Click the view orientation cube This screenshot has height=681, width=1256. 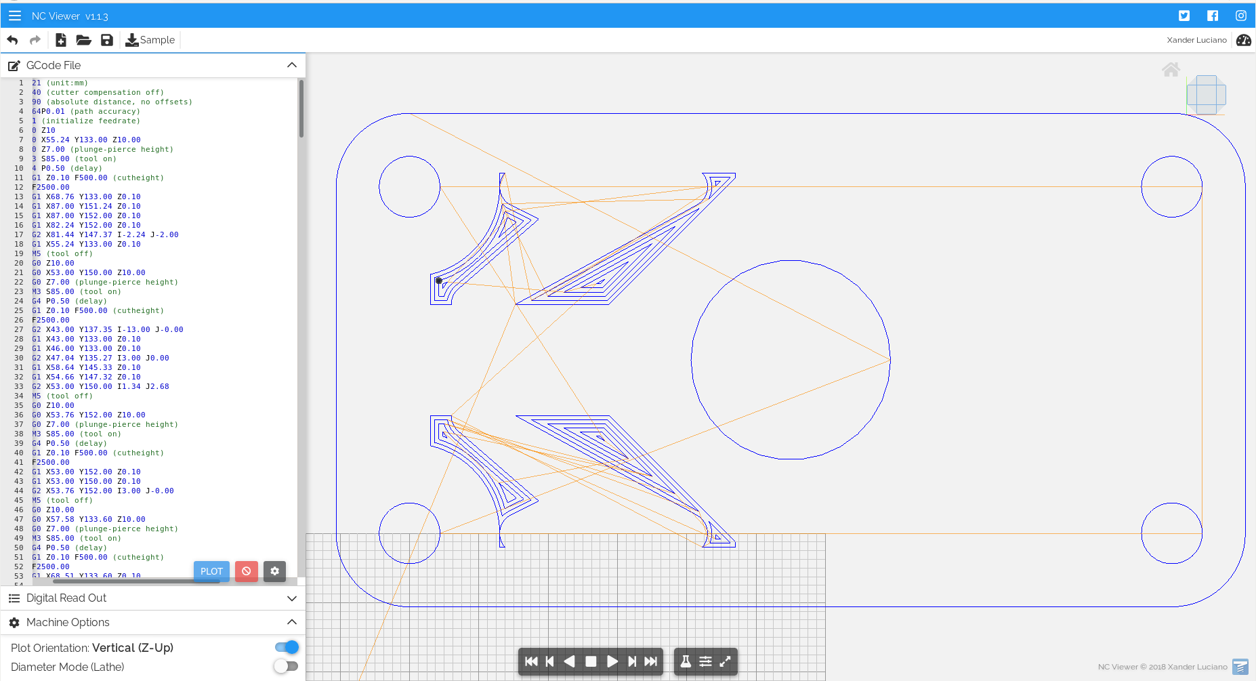(1207, 95)
